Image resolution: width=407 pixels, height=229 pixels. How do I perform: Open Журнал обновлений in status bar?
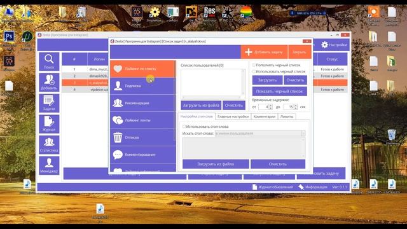pos(273,187)
